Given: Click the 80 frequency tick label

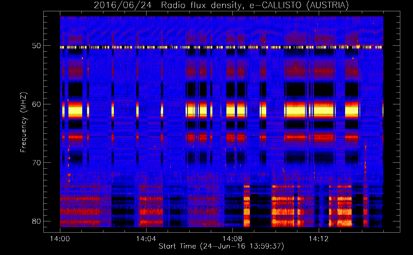Looking at the screenshot, I should pyautogui.click(x=36, y=221).
